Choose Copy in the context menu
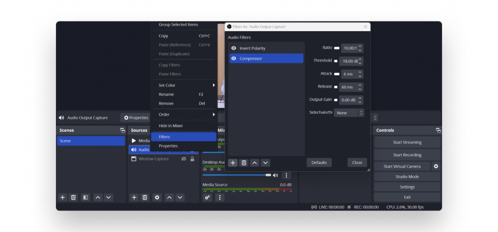The image size is (498, 232). 184,36
